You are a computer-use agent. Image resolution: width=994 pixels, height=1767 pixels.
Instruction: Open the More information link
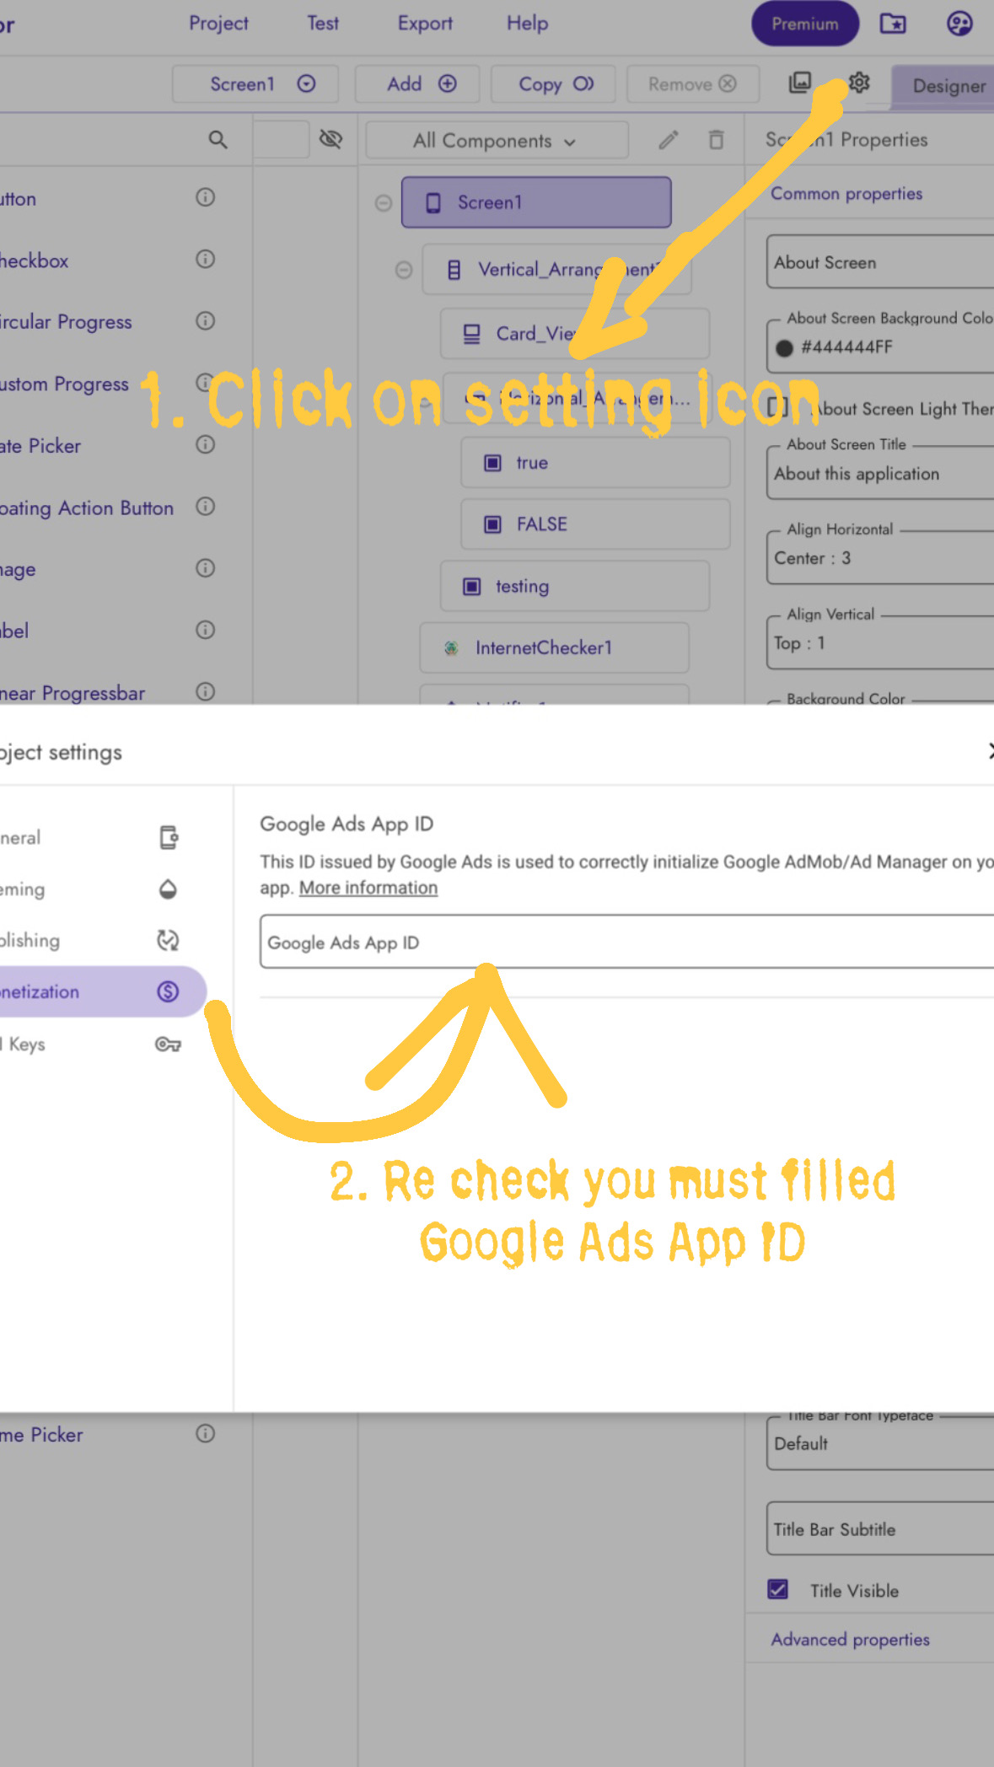pos(368,888)
